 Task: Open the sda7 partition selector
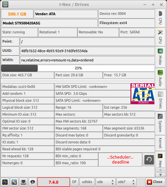(x=126, y=182)
